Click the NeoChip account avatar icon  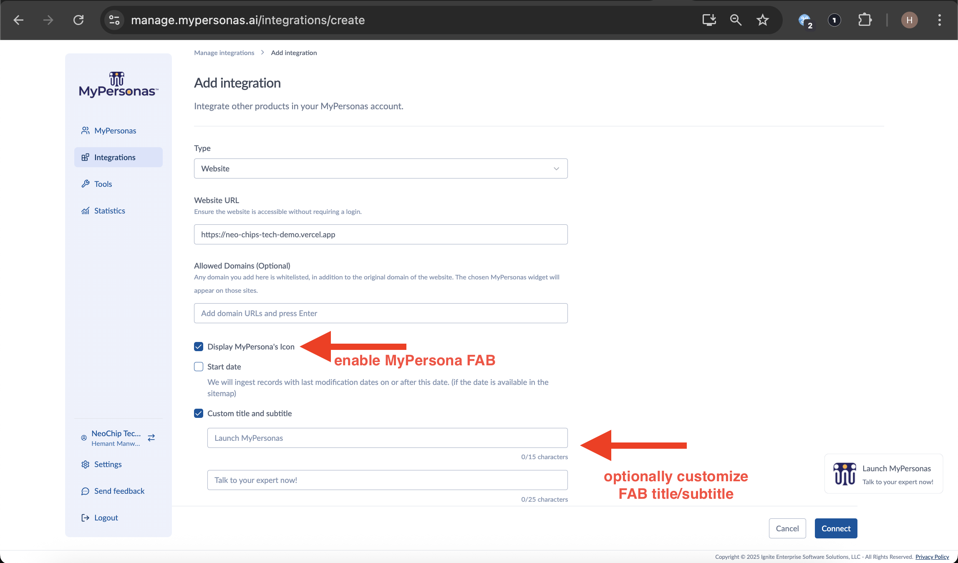[84, 438]
